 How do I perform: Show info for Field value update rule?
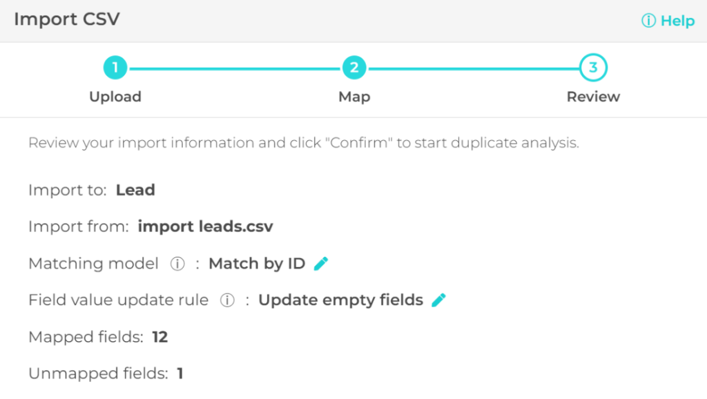click(227, 300)
